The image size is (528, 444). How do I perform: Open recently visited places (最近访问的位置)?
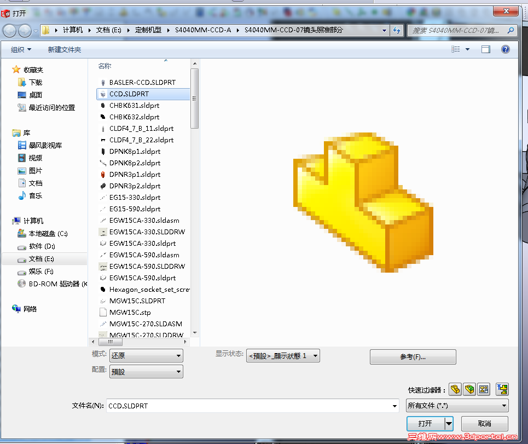(47, 108)
